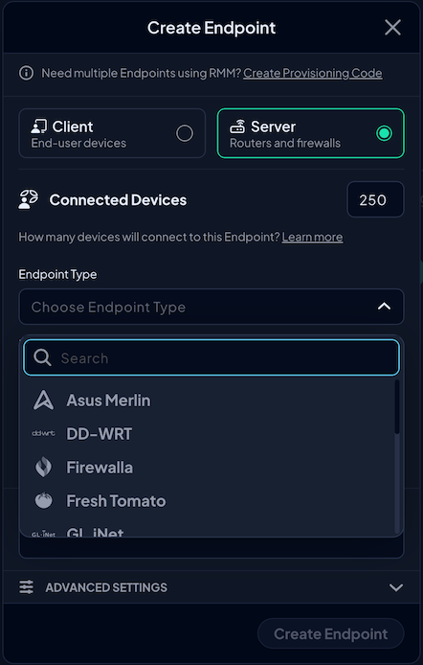423x665 pixels.
Task: Click the DD-WRT logo icon
Action: click(x=44, y=433)
